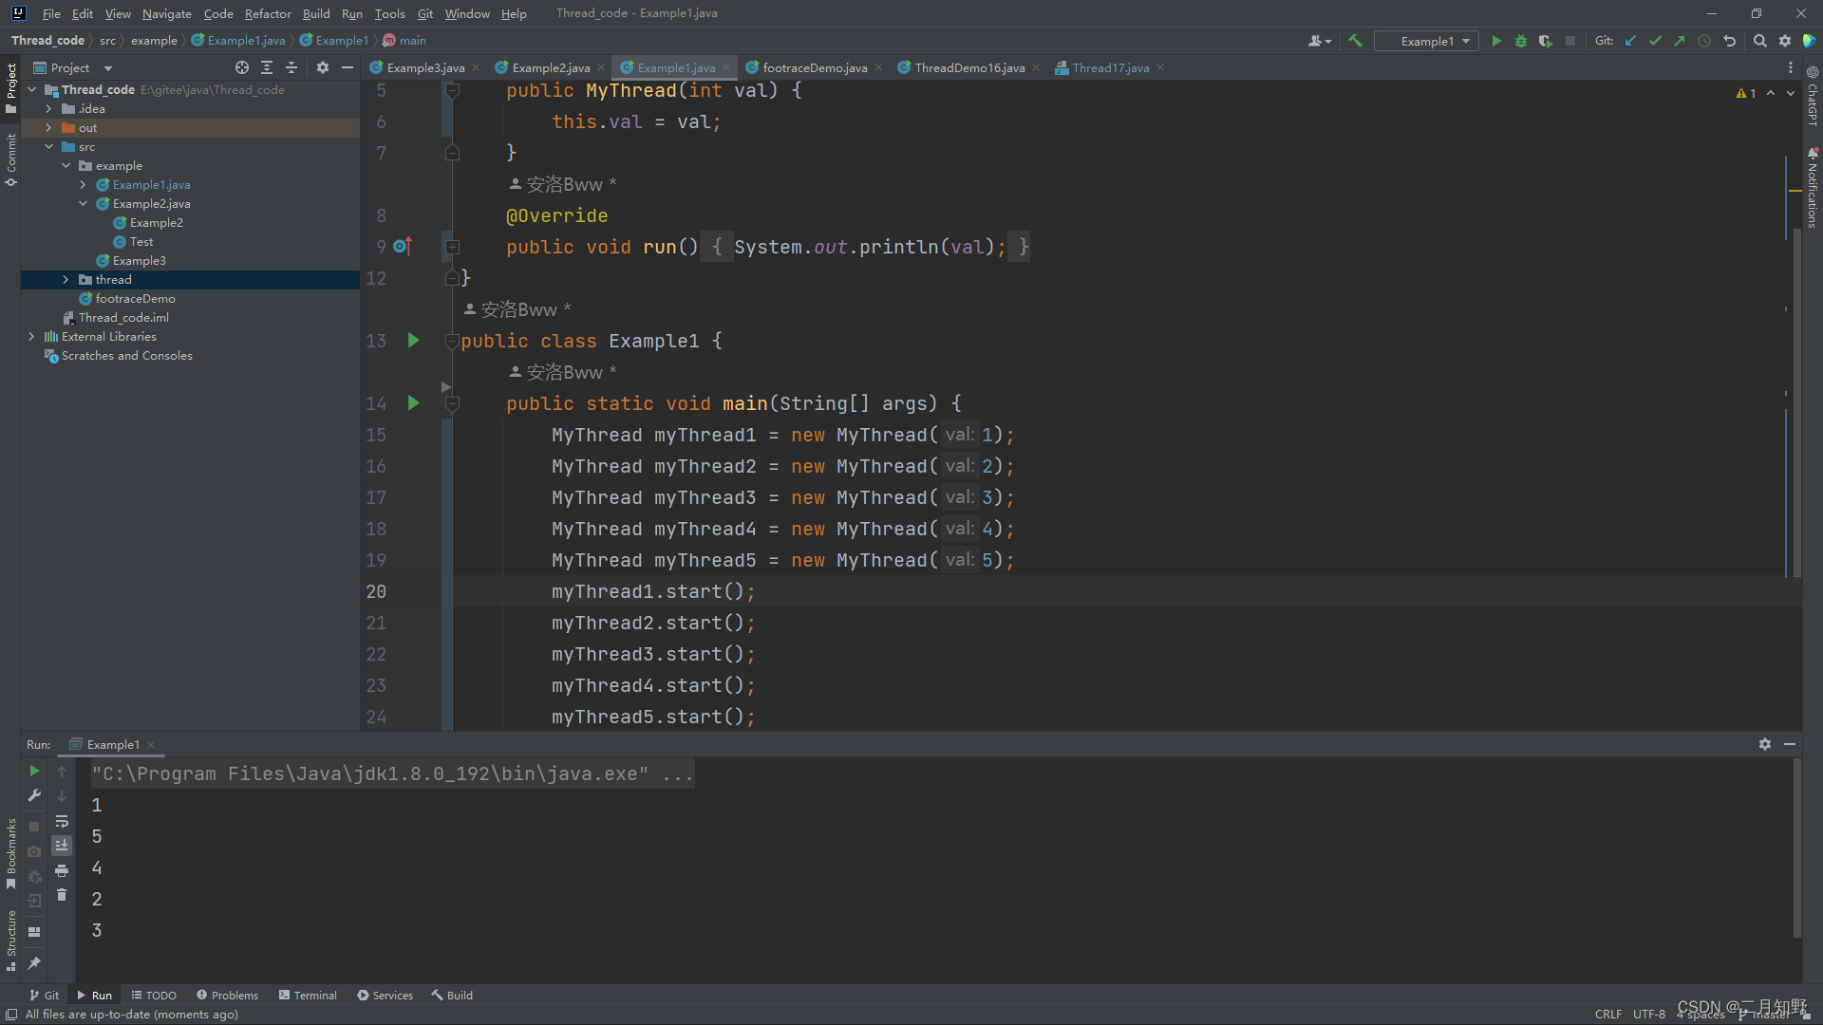Click the override gutter marker at line 9
This screenshot has height=1025, width=1823.
(403, 247)
